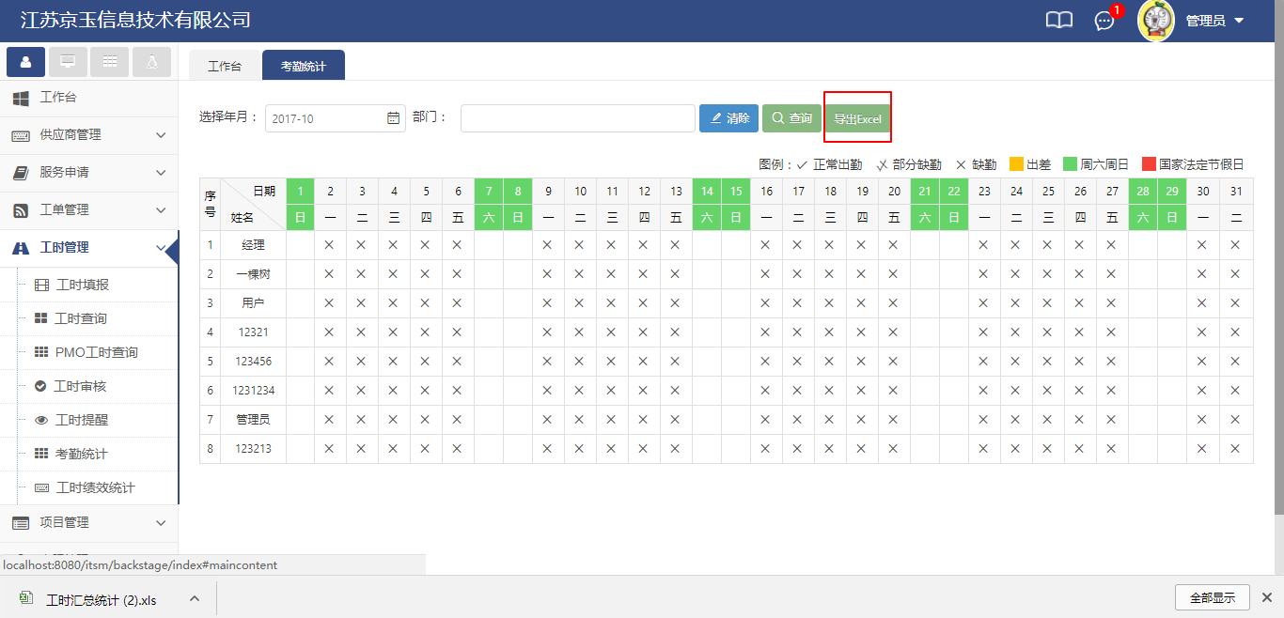
Task: Open options for 工时汇总统计 (2).xls download
Action: (195, 598)
